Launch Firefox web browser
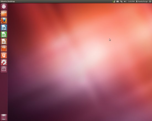 (x=4, y=21)
